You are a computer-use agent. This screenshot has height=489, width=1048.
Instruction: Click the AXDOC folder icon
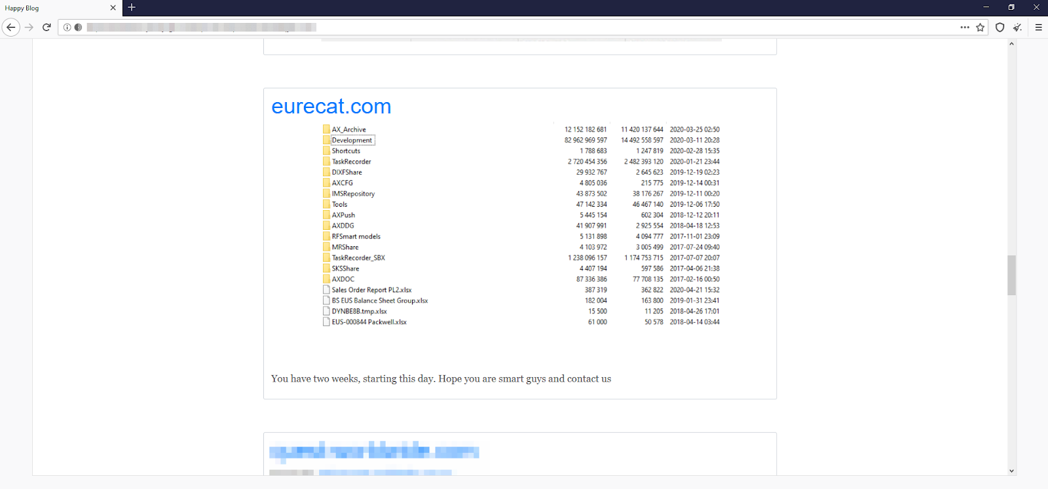tap(326, 279)
